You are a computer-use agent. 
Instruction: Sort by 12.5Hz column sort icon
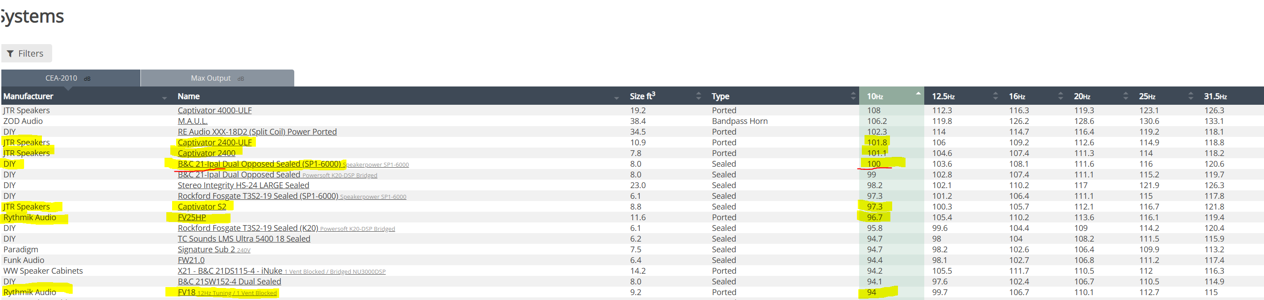995,96
